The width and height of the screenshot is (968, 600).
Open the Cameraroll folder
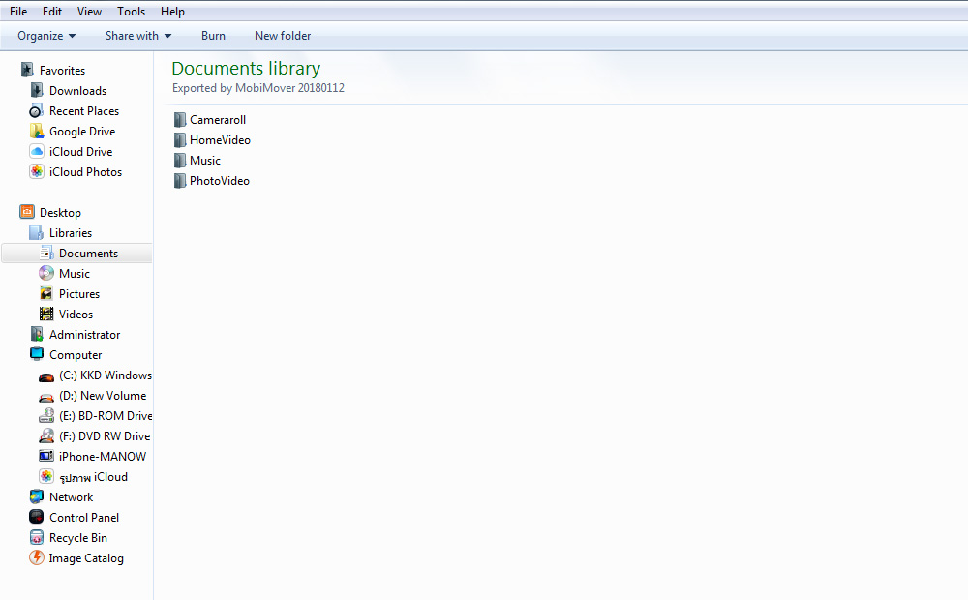pyautogui.click(x=218, y=119)
